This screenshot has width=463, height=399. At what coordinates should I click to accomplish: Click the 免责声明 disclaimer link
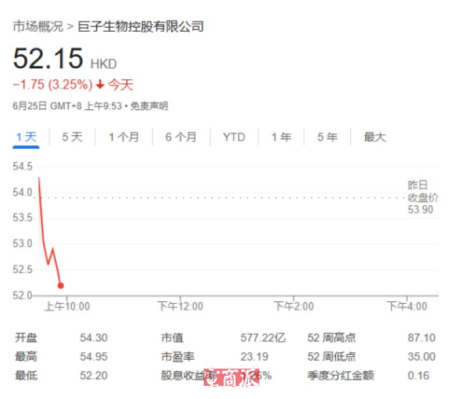pos(149,106)
